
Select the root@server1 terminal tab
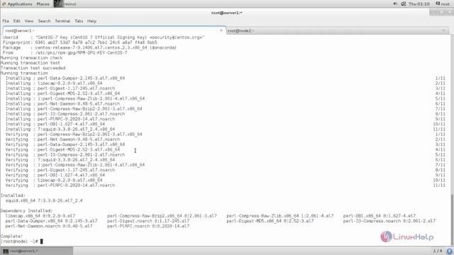(x=114, y=30)
